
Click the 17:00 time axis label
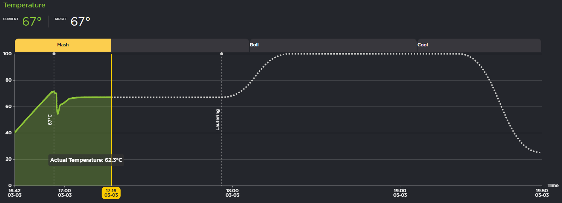[64, 193]
